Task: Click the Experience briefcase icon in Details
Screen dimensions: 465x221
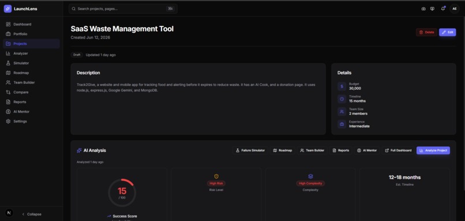Action: tap(342, 124)
